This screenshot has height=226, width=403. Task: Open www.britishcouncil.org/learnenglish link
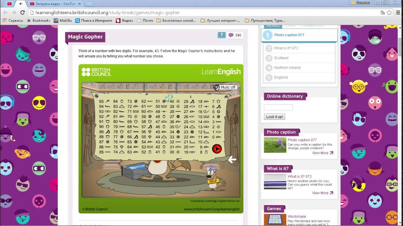click(x=212, y=209)
